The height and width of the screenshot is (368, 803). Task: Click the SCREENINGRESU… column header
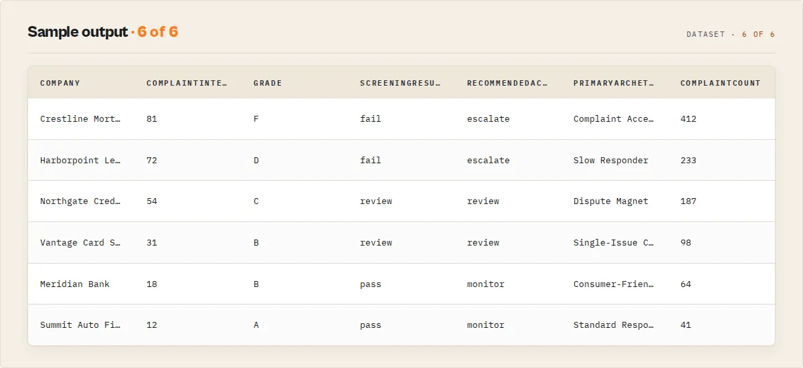point(400,83)
